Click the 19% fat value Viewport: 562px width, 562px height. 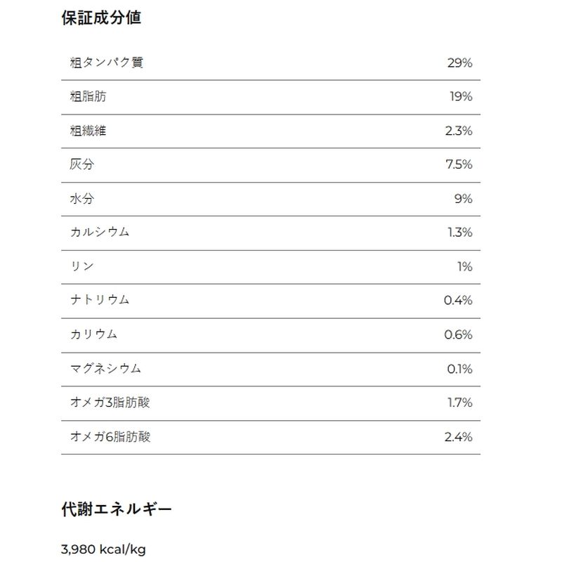pos(461,96)
